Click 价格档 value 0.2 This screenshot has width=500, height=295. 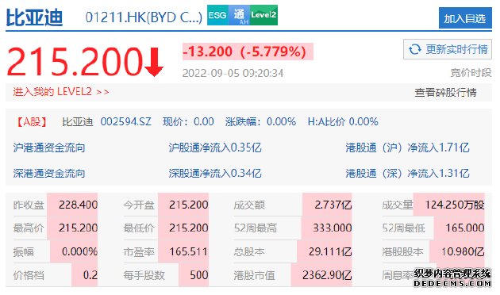coord(90,275)
